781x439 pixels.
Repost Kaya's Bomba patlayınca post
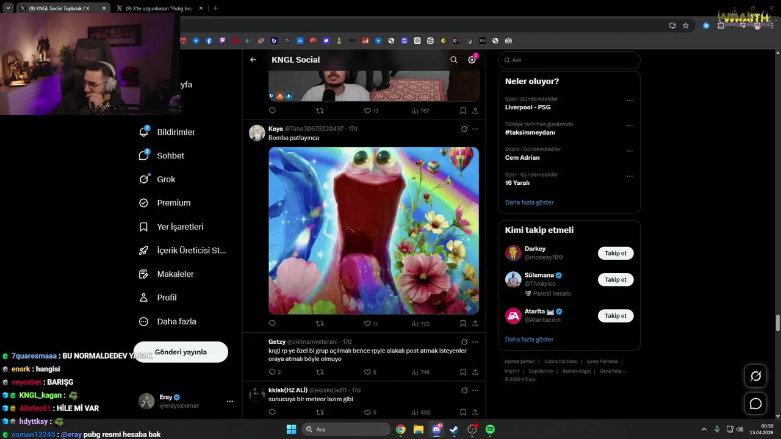(320, 323)
